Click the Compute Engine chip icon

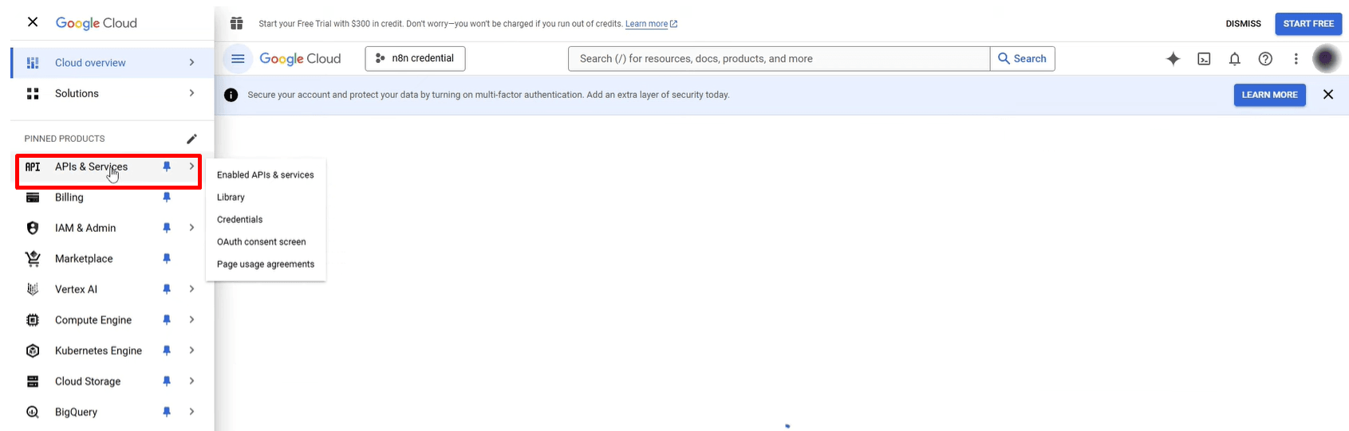[x=33, y=320]
